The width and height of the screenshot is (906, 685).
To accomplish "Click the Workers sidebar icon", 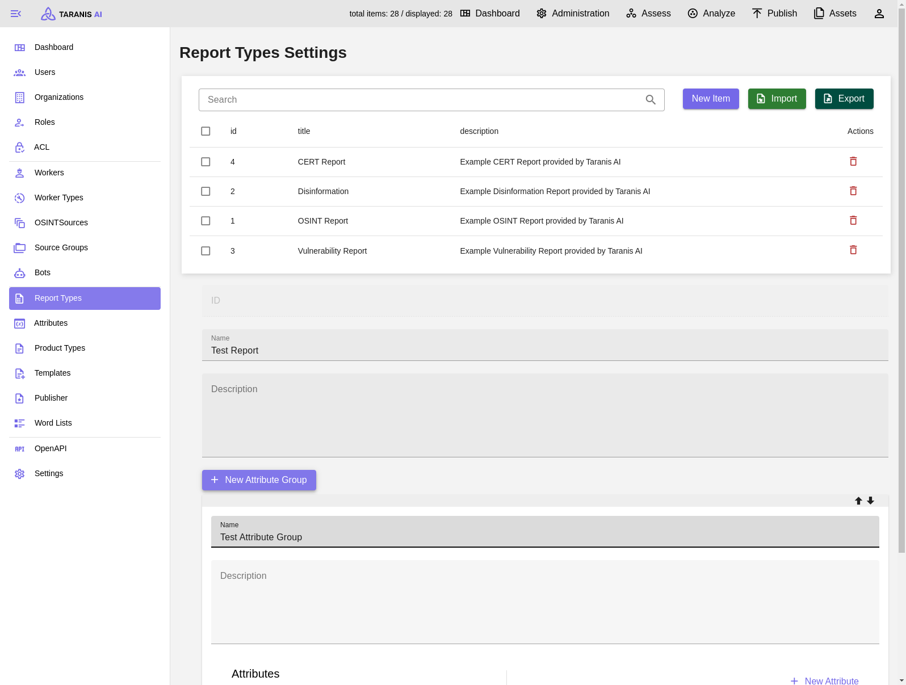I will pos(20,173).
